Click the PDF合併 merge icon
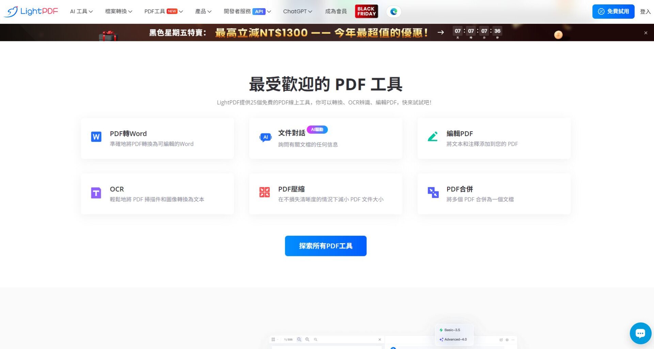The image size is (654, 349). [433, 192]
